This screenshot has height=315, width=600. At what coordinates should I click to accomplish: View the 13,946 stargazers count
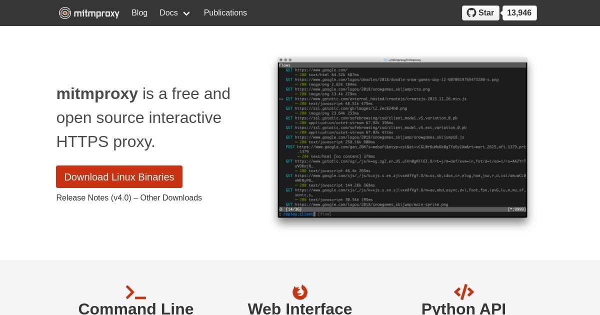pos(519,13)
